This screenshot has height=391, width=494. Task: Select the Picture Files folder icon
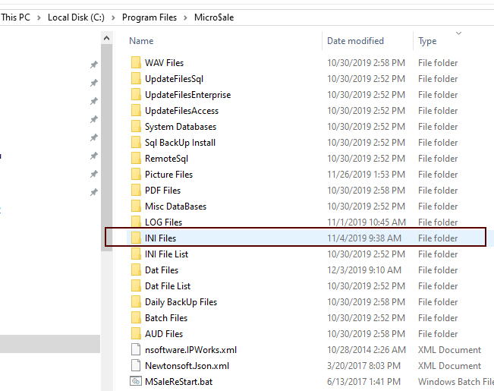click(135, 175)
